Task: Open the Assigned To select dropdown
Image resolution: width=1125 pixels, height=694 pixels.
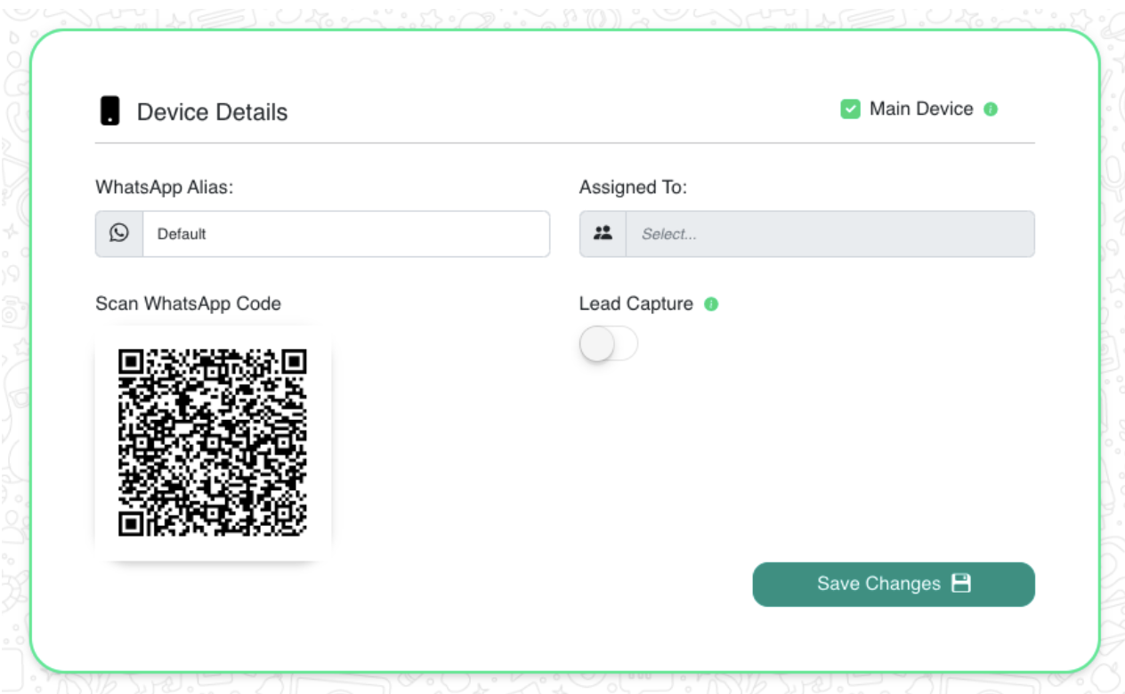Action: click(x=830, y=234)
